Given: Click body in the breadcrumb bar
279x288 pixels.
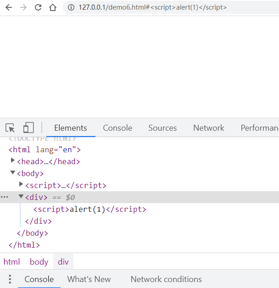Looking at the screenshot, I should pos(39,262).
